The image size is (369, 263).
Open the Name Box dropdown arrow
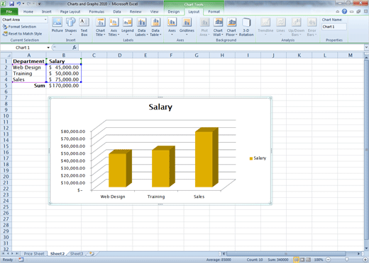pos(48,47)
